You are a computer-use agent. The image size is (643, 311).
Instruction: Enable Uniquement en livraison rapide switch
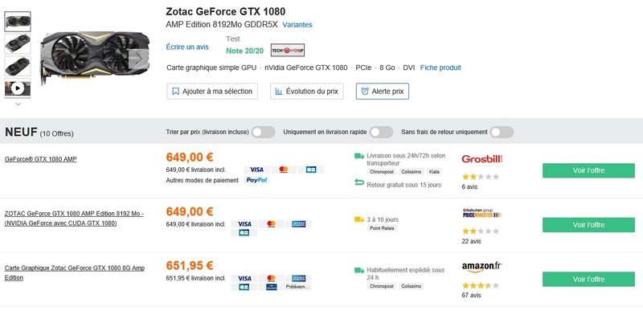point(381,133)
